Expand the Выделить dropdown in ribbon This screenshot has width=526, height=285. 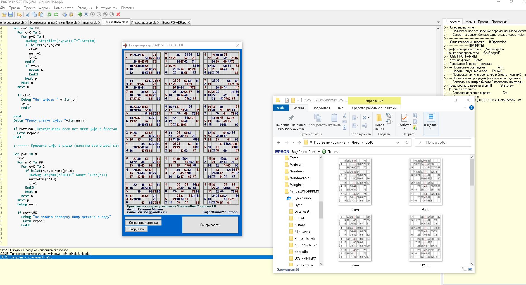431,129
